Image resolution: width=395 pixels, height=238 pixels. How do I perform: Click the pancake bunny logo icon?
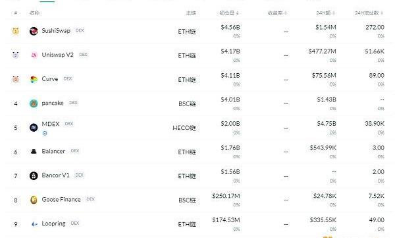click(x=34, y=104)
